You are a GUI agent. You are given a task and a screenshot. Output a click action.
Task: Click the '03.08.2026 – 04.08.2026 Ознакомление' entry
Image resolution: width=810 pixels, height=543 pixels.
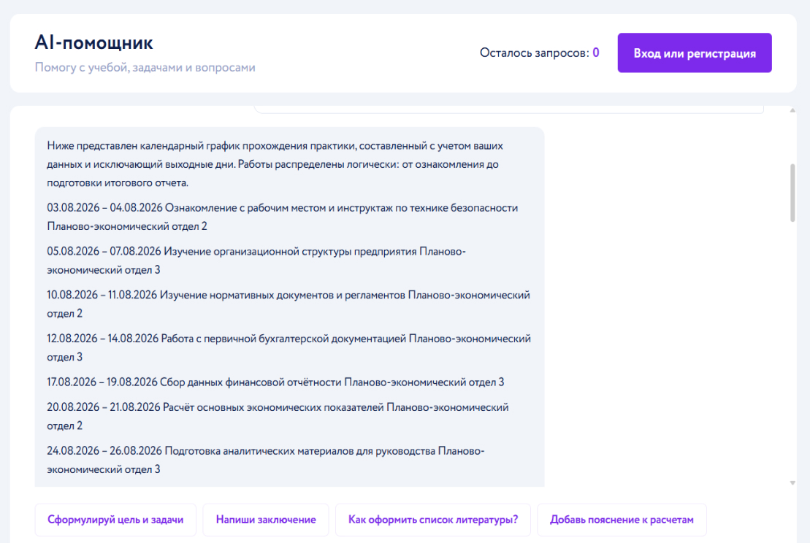(282, 217)
